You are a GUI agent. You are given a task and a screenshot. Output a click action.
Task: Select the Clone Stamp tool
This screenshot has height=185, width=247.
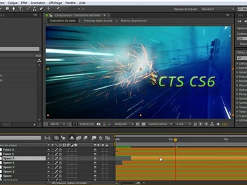point(35,9)
